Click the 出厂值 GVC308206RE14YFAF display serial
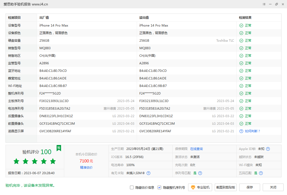 click(x=55, y=131)
